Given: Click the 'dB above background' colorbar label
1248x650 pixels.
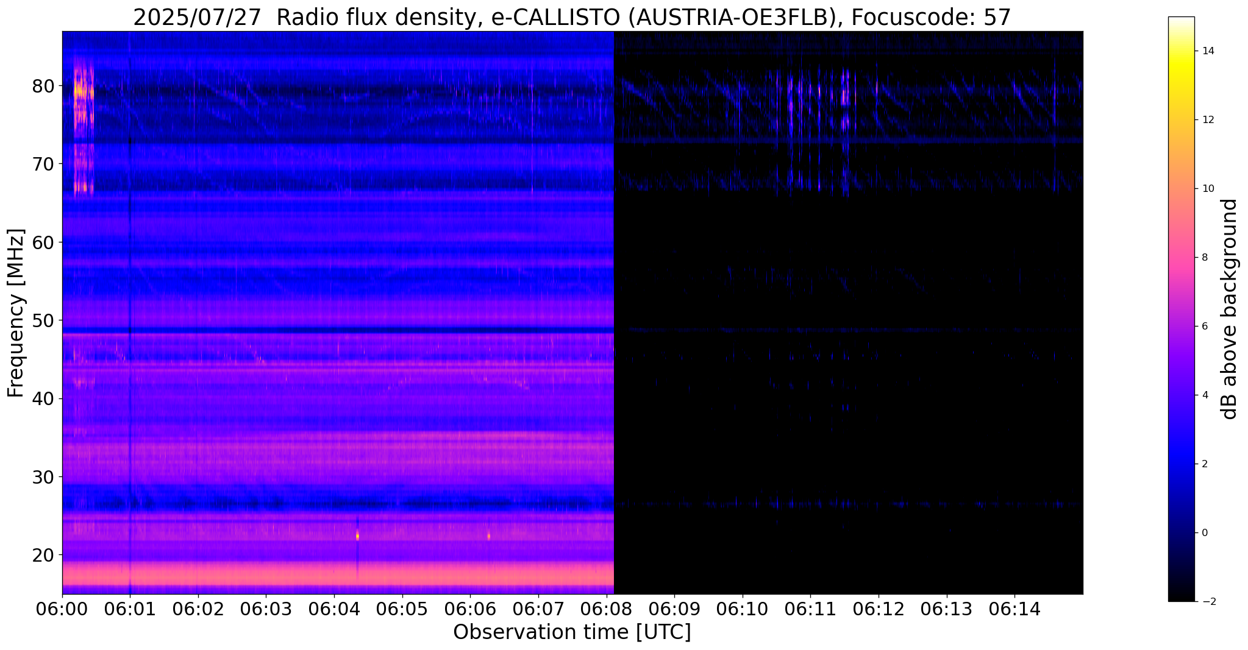Looking at the screenshot, I should (x=1230, y=309).
